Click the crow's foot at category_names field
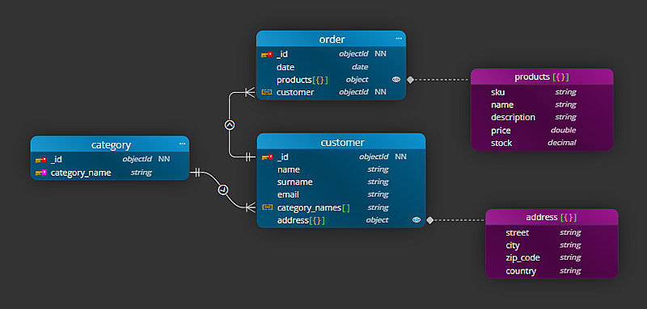 [x=250, y=207]
